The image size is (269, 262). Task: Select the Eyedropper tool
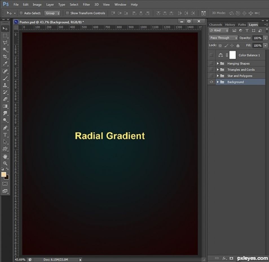pyautogui.click(x=5, y=64)
